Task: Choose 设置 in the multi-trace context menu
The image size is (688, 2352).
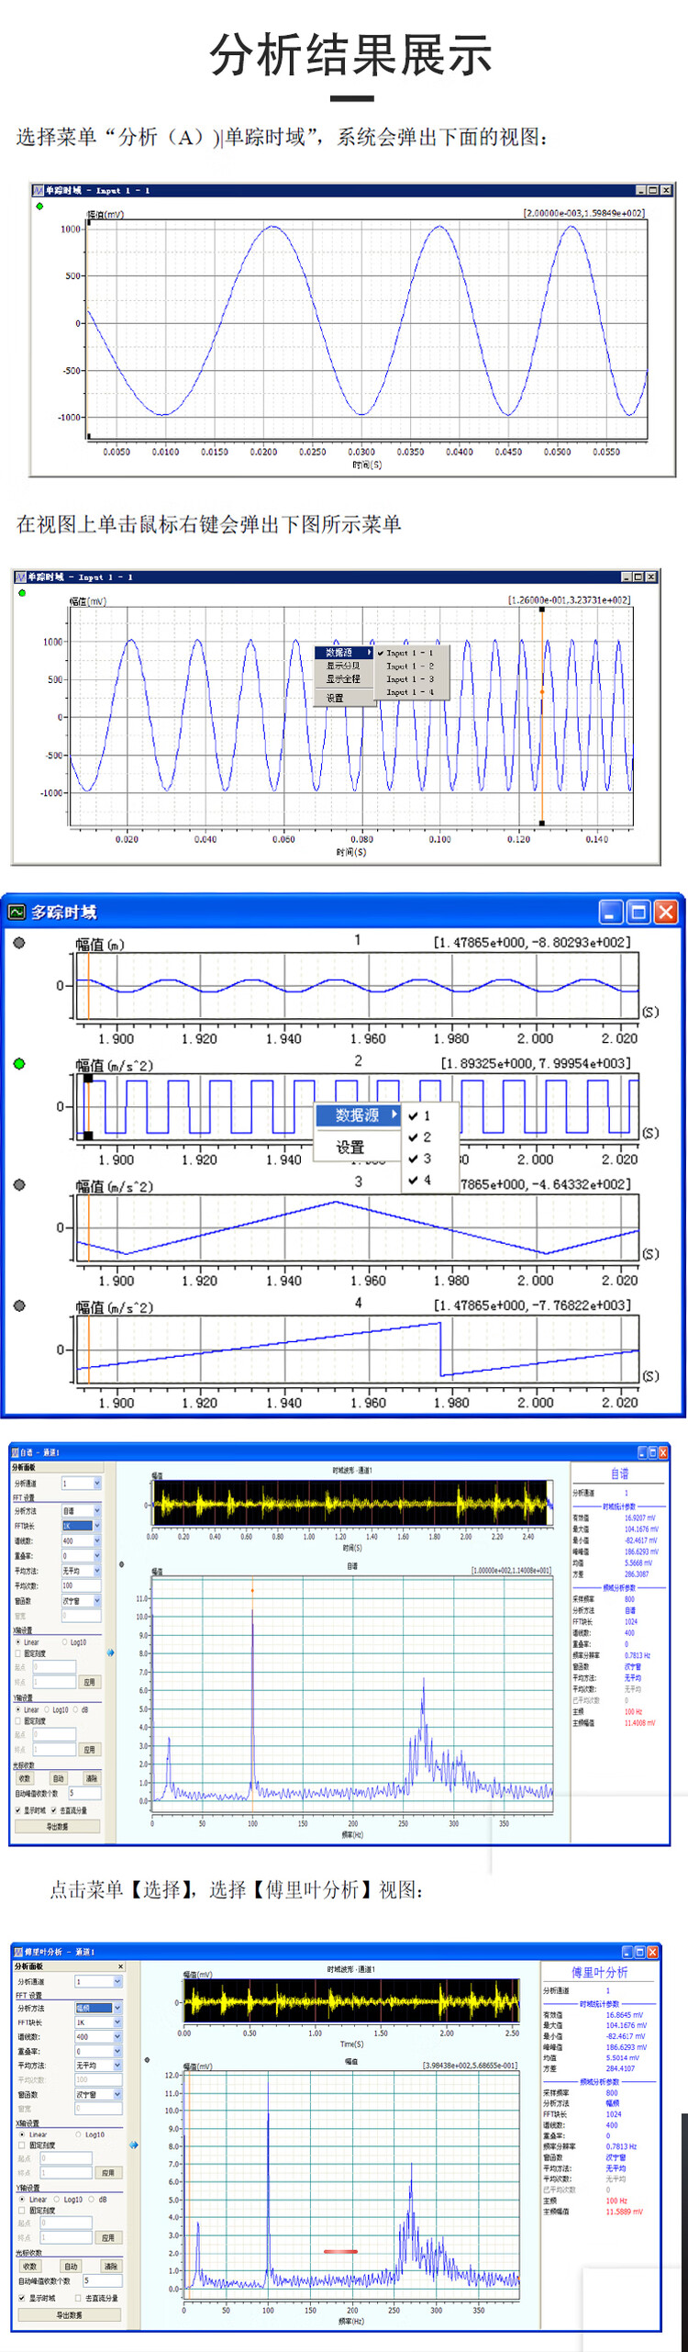Action: pos(358,1147)
